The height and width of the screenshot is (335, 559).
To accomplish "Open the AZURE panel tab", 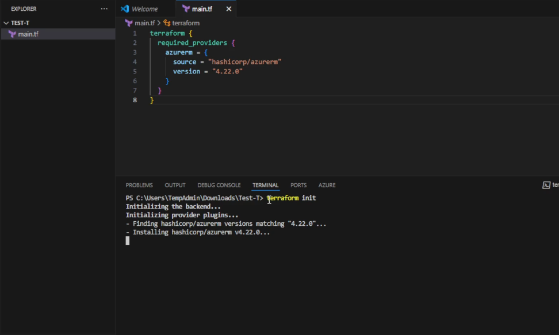I will pos(327,186).
